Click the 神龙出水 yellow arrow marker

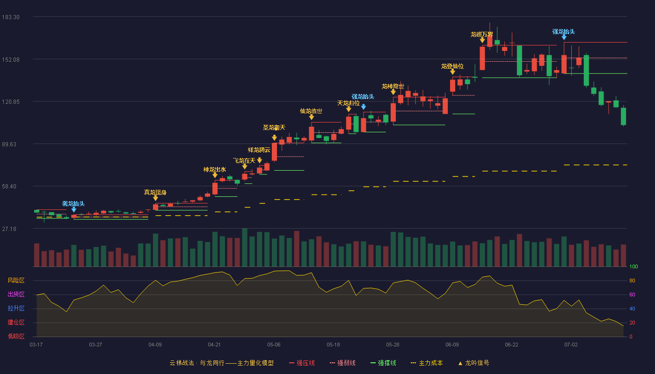pos(215,175)
